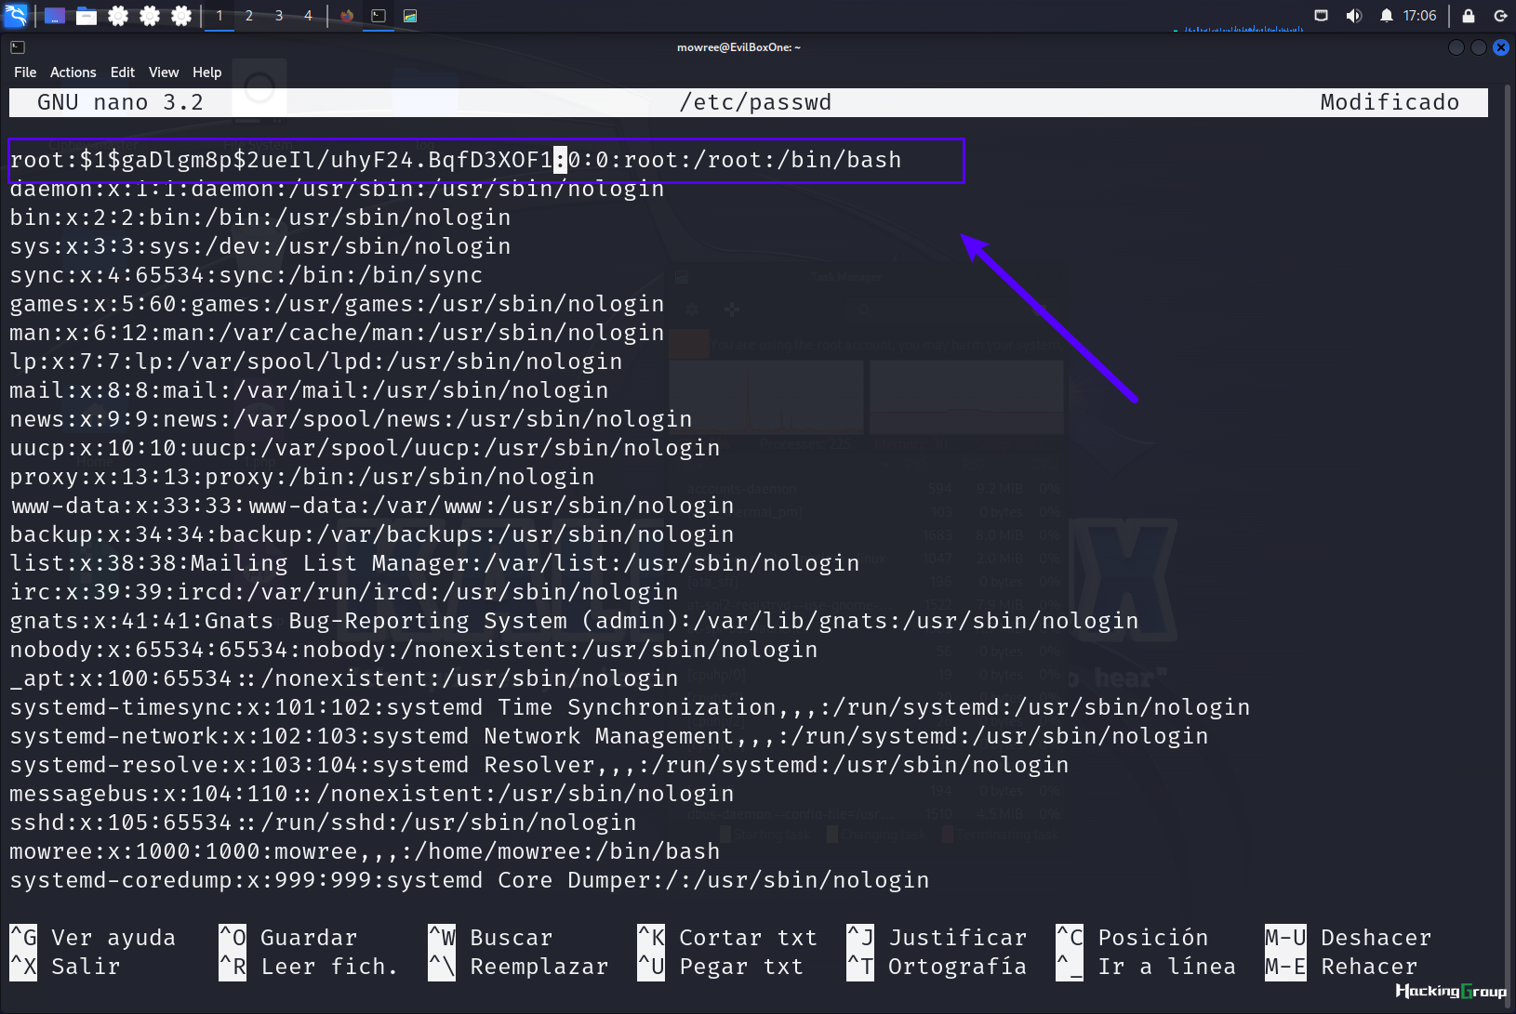
Task: Click the messagebus:x:104:110 line
Action: coord(372,794)
